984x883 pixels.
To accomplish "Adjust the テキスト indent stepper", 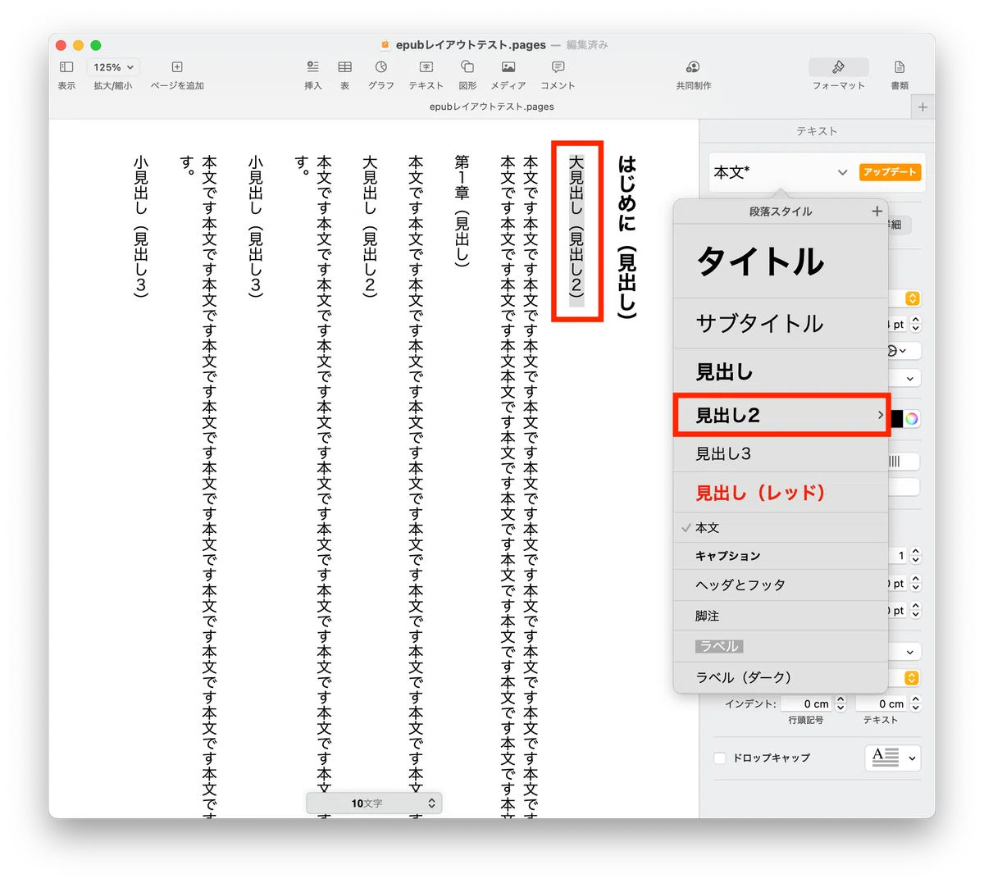I will 916,704.
